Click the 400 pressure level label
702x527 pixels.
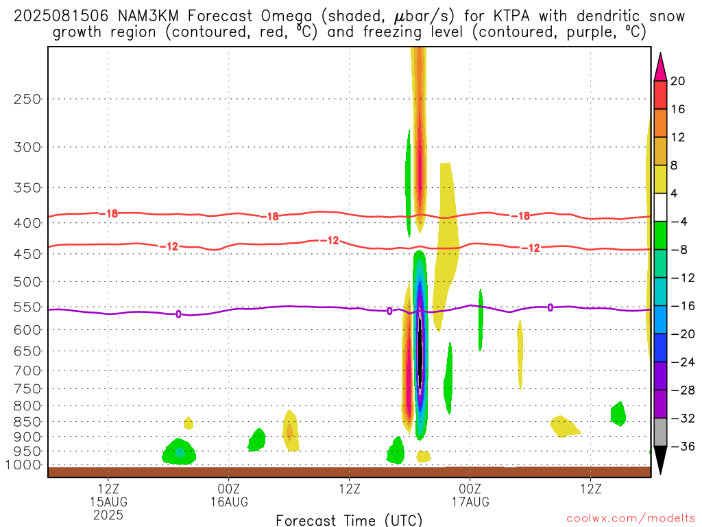pyautogui.click(x=27, y=223)
